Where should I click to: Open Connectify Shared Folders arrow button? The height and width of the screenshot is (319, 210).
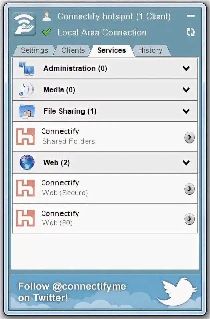[x=189, y=137]
